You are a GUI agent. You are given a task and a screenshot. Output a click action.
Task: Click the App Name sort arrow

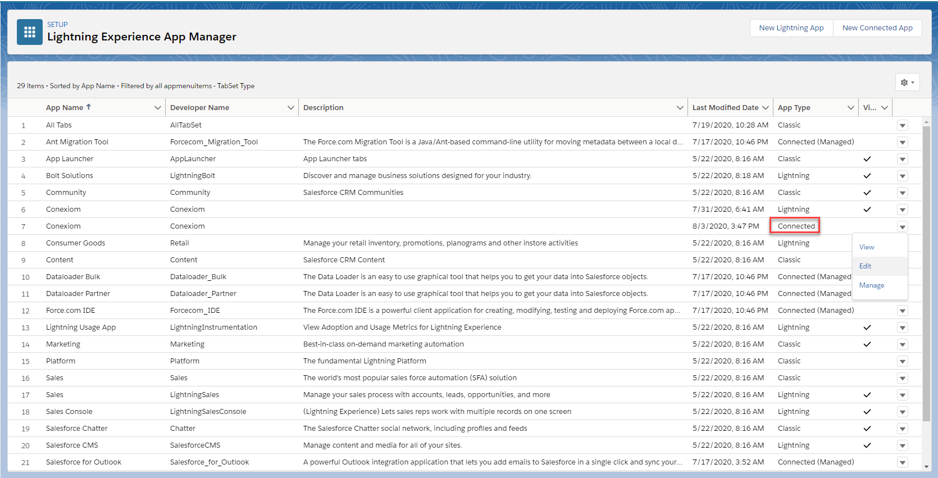89,107
